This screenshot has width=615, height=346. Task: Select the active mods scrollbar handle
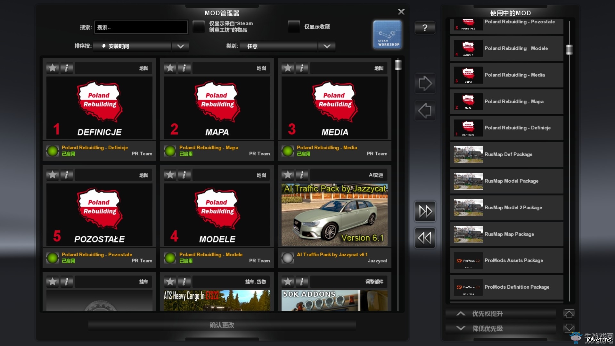[569, 50]
